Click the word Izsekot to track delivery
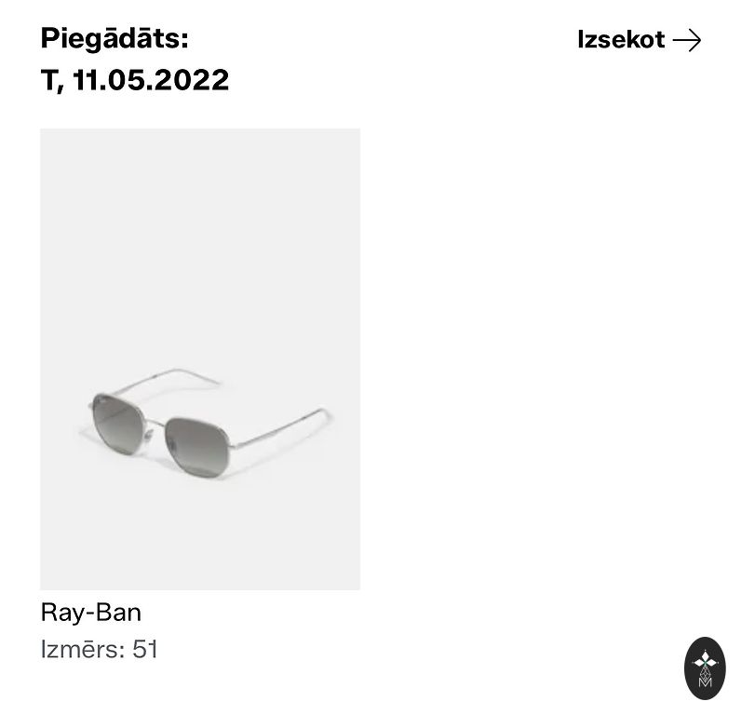The image size is (741, 715). point(621,40)
